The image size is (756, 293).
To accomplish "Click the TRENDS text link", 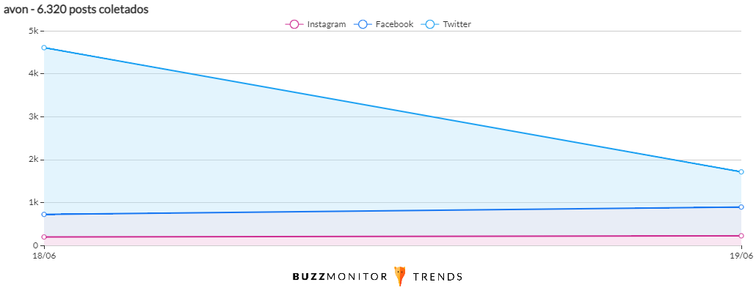I will (x=437, y=277).
